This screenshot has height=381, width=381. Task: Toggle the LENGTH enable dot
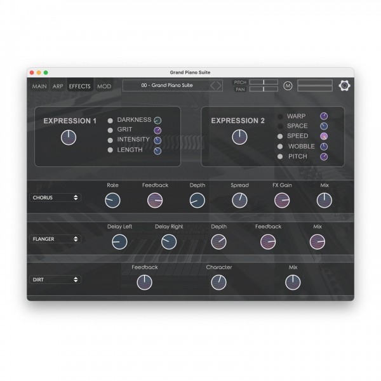point(110,150)
